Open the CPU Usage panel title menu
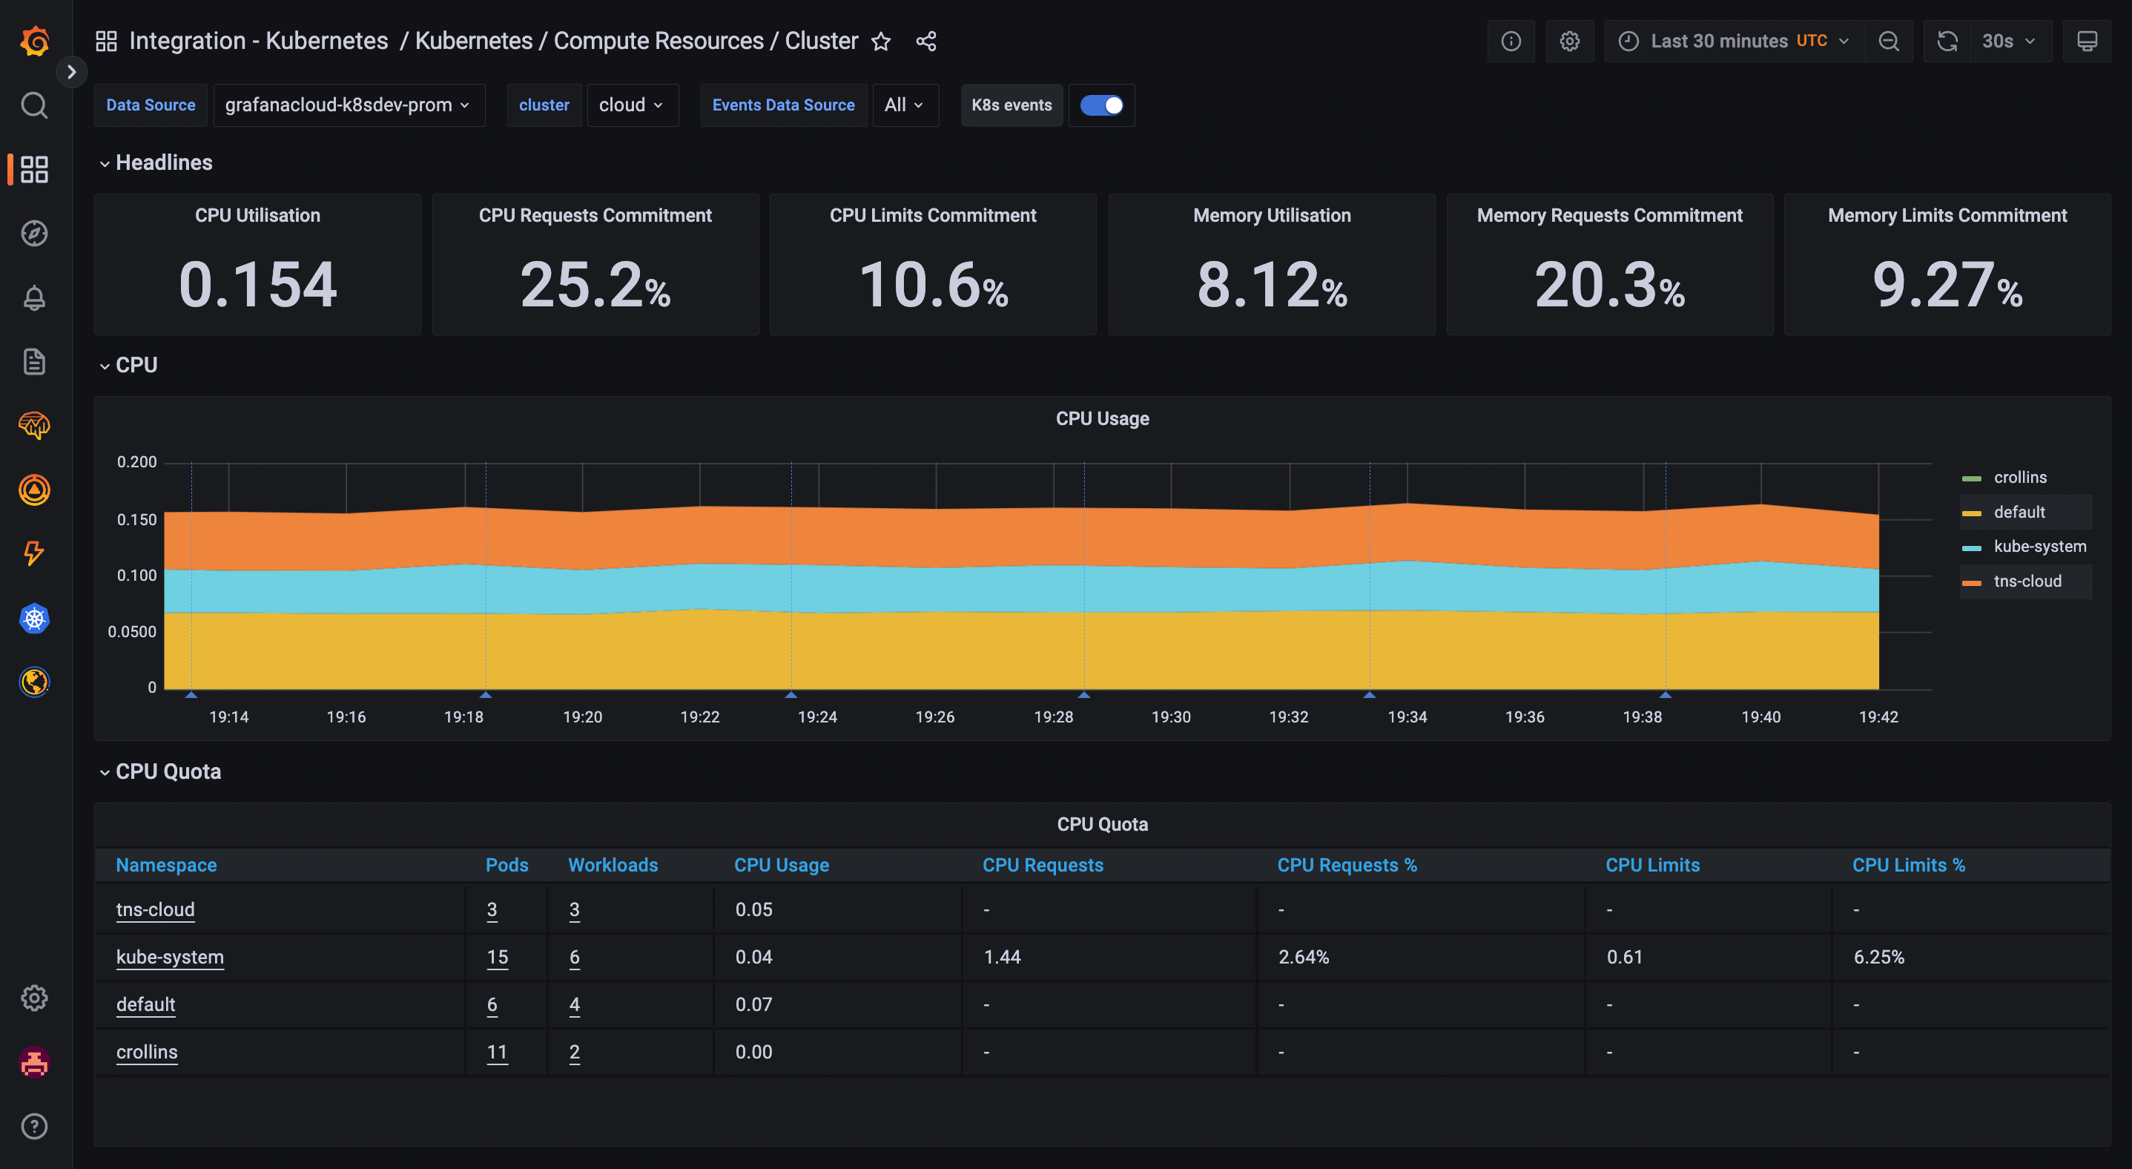Screen dimensions: 2132x1169 [1101, 419]
